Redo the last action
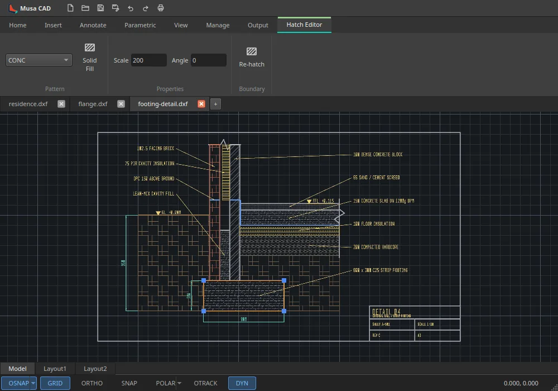Screen dimensions: 558x391 coord(146,8)
